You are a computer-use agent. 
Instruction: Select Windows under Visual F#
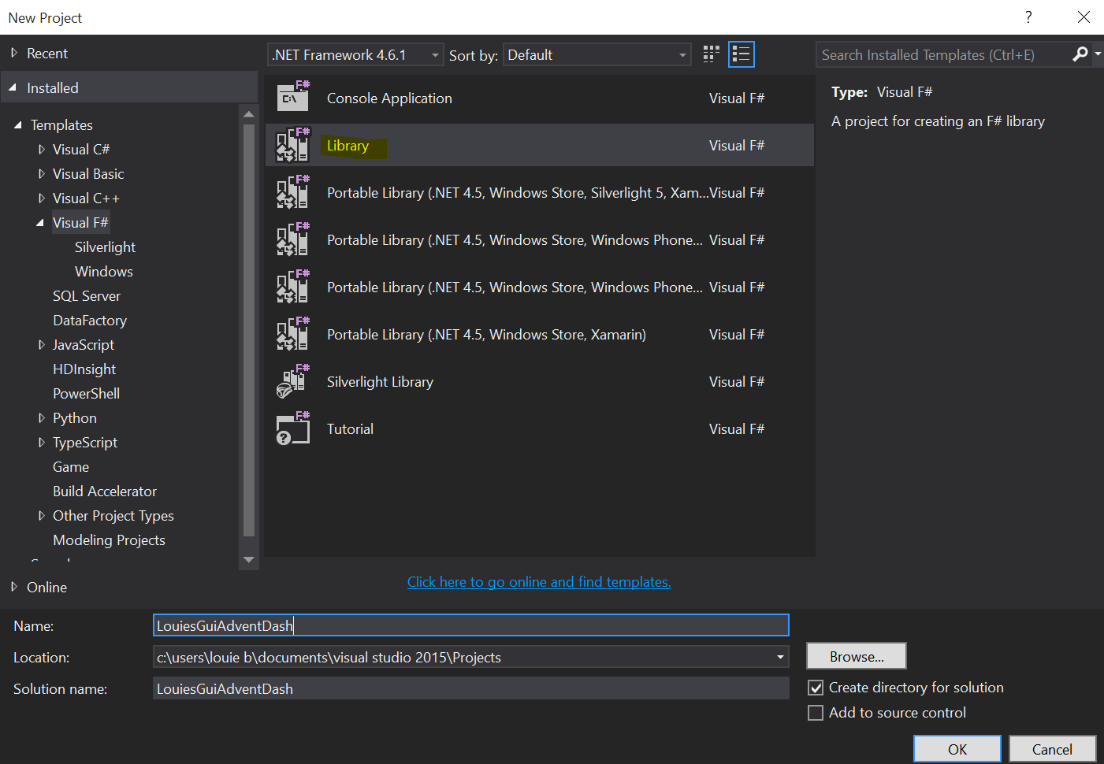click(x=104, y=271)
